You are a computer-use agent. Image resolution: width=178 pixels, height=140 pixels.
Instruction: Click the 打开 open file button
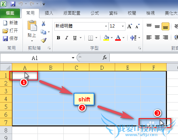(10, 31)
